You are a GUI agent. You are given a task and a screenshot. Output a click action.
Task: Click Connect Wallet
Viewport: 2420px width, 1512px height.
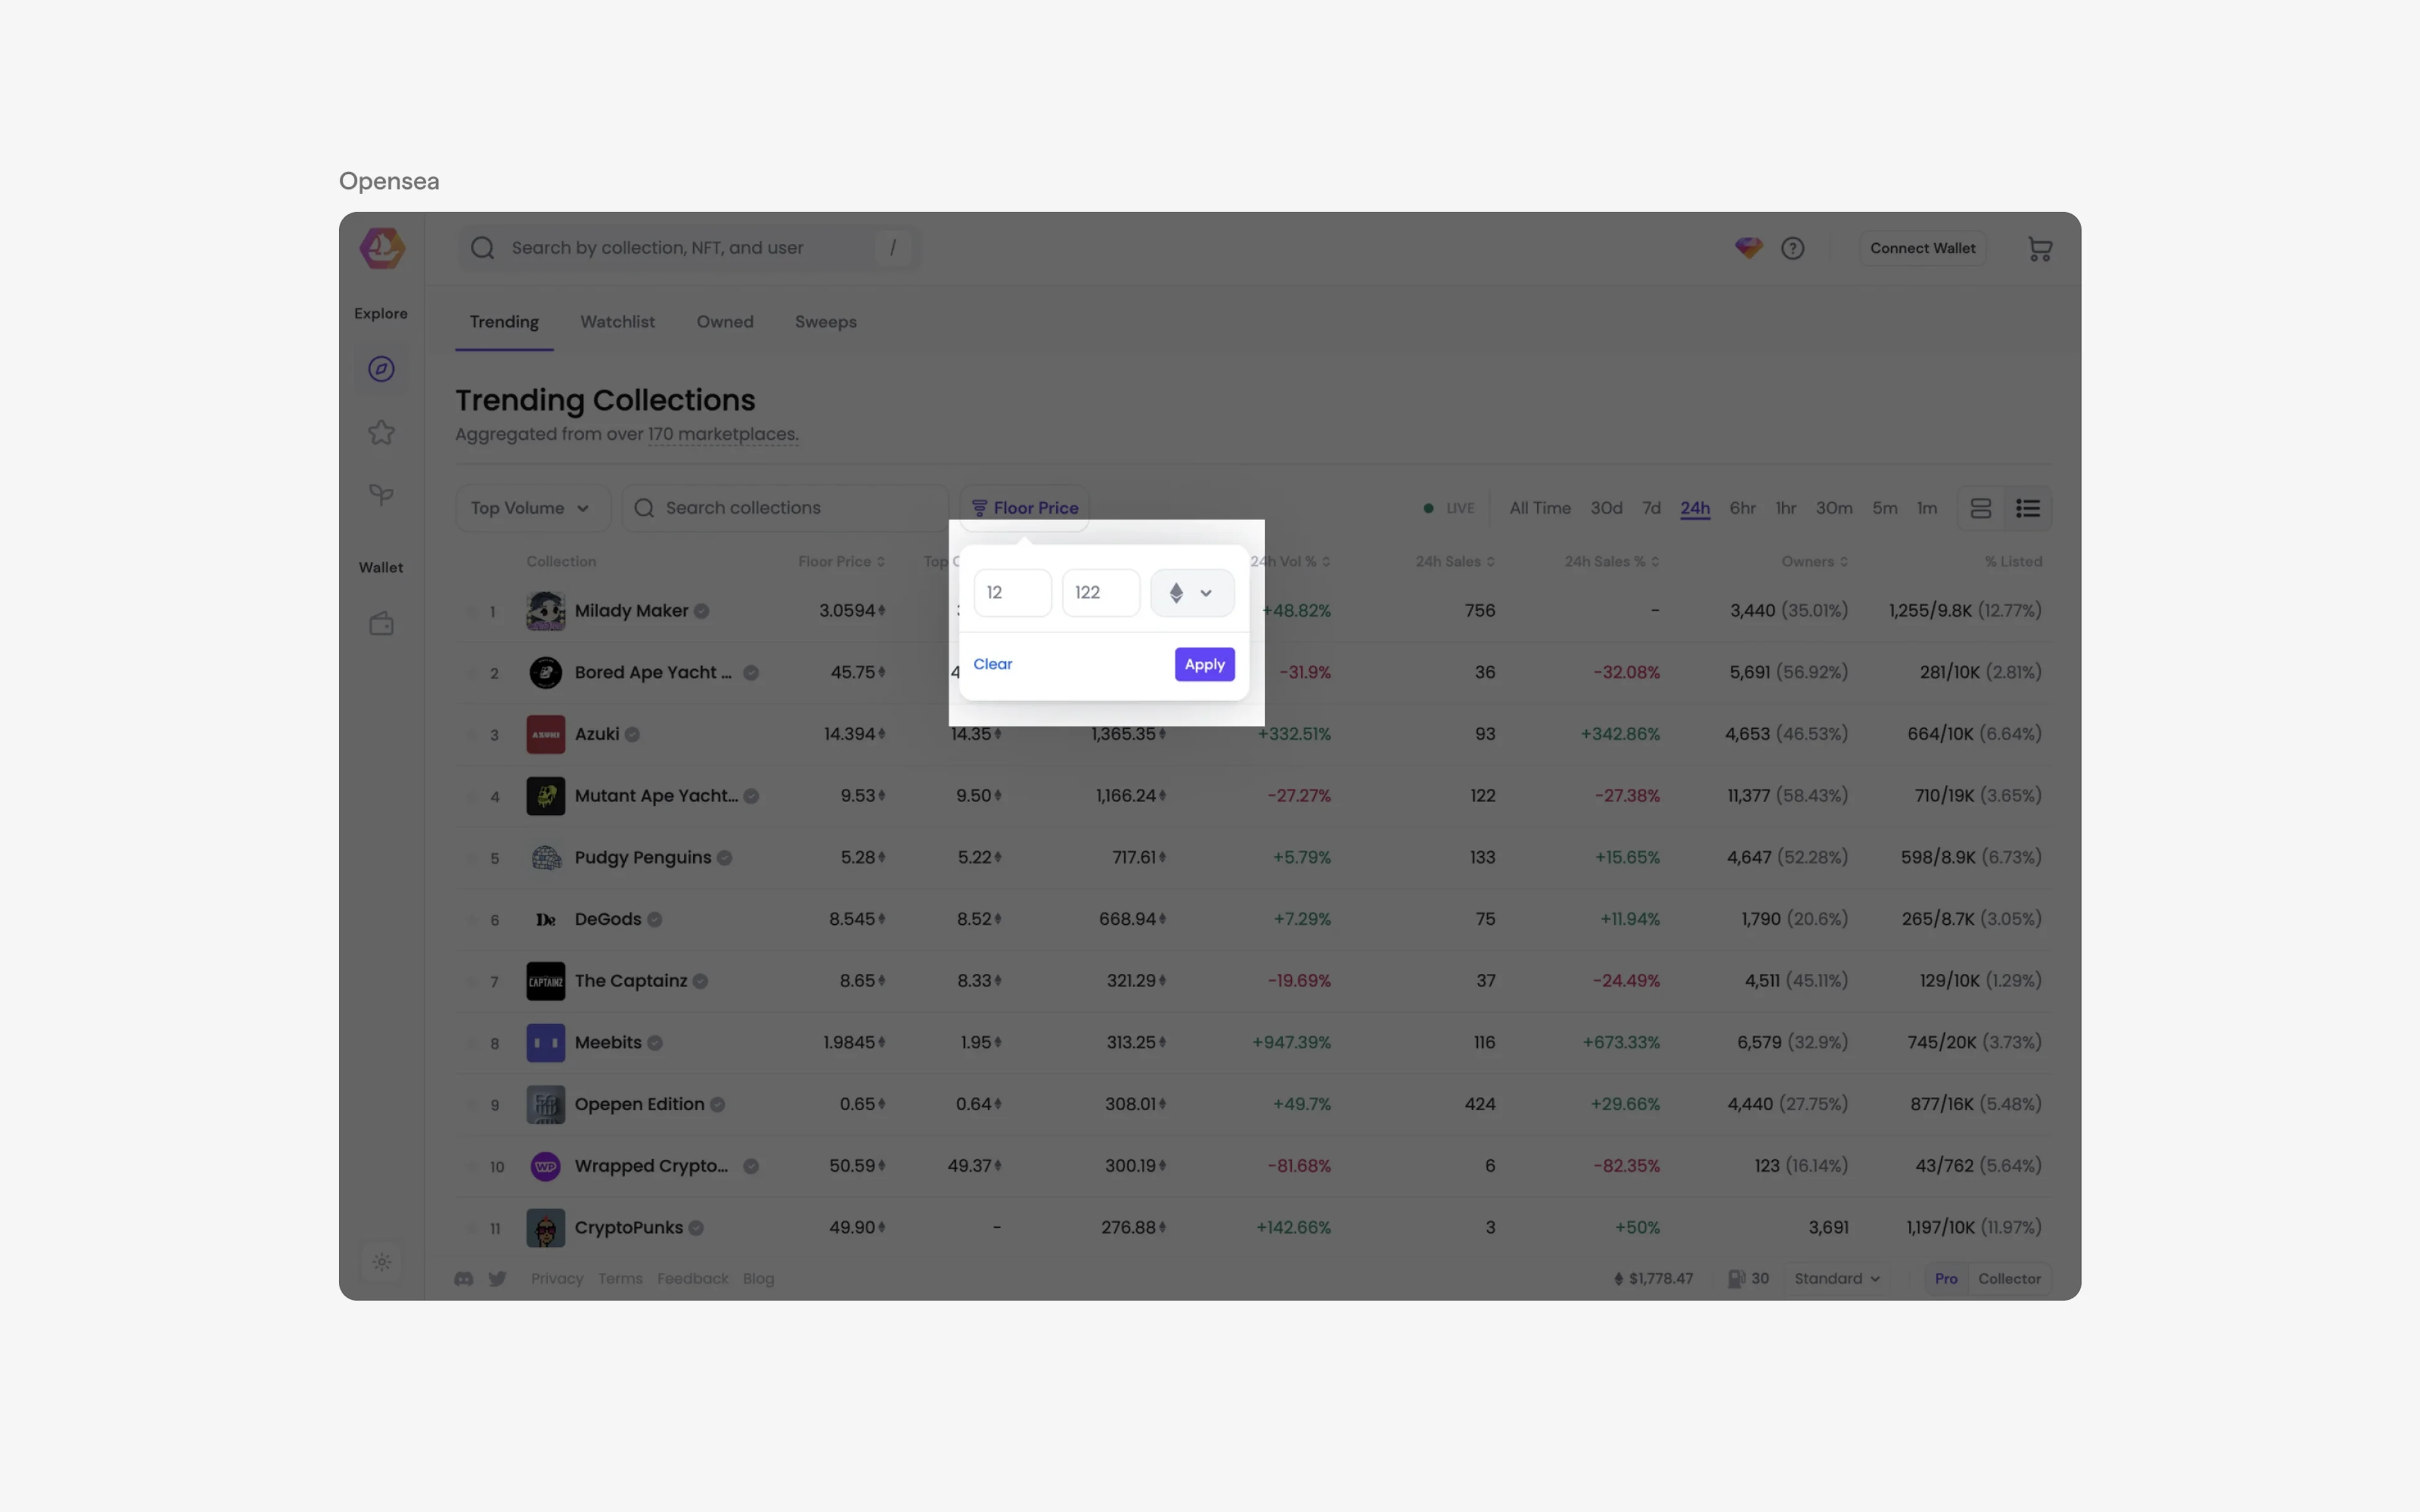(x=1921, y=248)
